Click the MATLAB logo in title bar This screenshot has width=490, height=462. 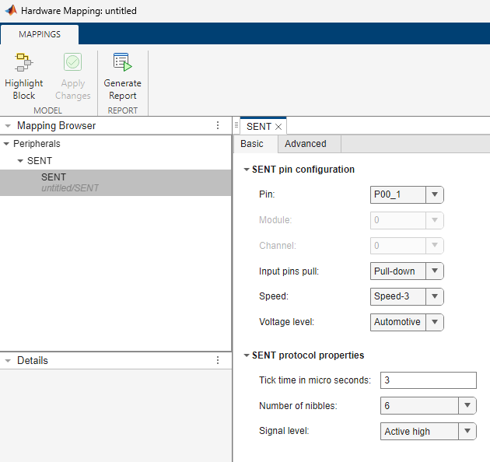click(x=9, y=12)
